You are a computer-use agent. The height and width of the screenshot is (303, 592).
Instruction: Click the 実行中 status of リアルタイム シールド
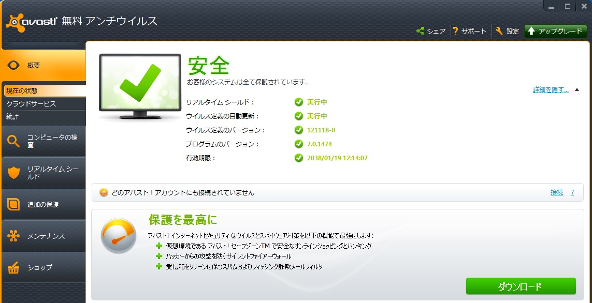317,102
